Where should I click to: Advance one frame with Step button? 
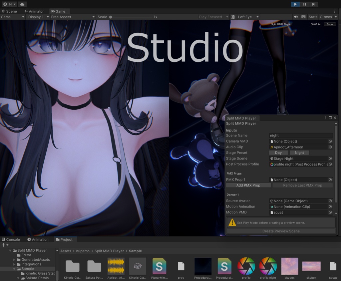314,4
